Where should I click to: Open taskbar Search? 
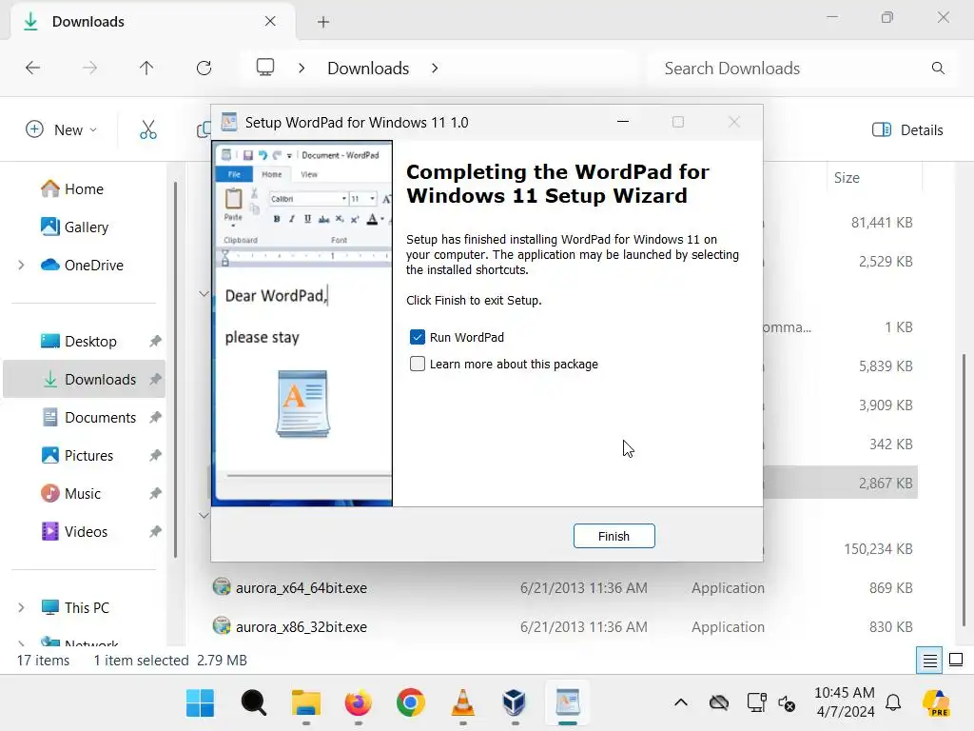[253, 703]
